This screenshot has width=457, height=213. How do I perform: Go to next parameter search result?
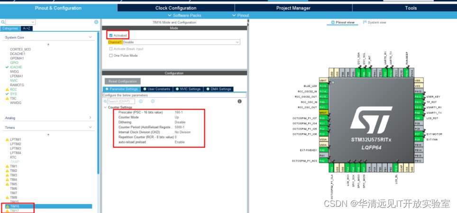[x=153, y=101]
